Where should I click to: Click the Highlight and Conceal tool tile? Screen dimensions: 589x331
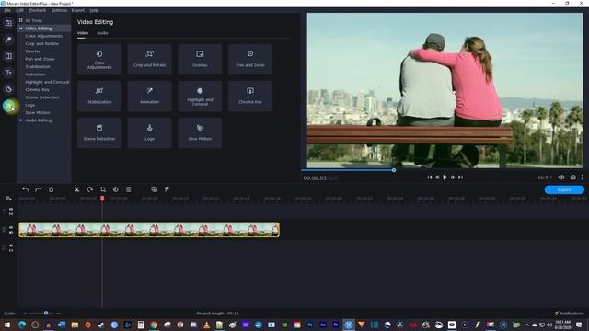click(x=200, y=96)
